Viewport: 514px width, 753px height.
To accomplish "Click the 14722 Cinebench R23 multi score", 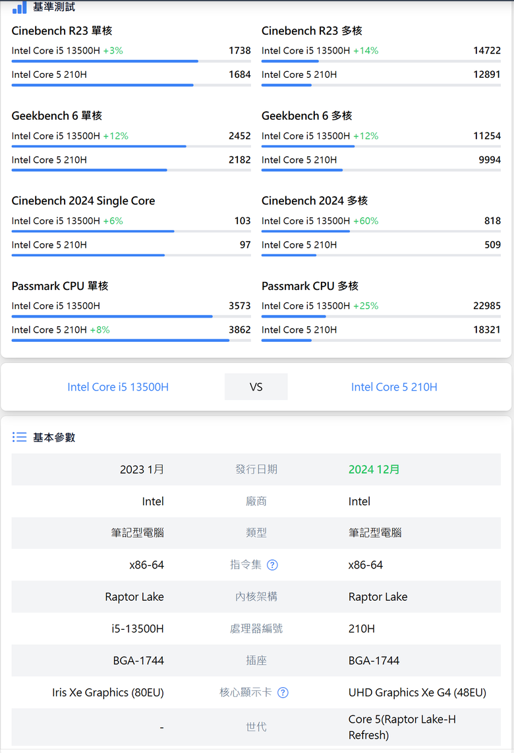I will [x=487, y=51].
